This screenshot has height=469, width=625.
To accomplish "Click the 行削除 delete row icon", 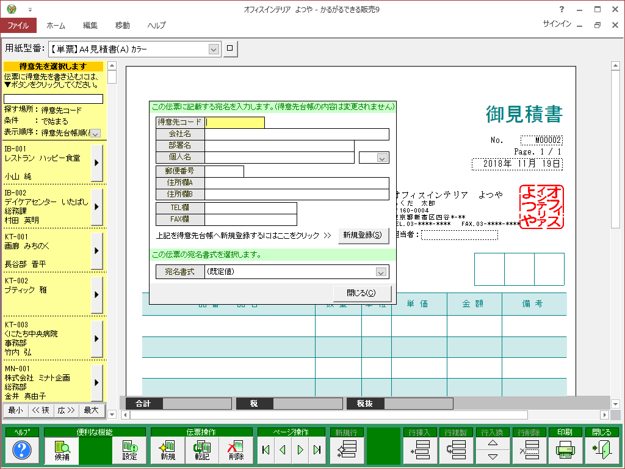I will (529, 450).
